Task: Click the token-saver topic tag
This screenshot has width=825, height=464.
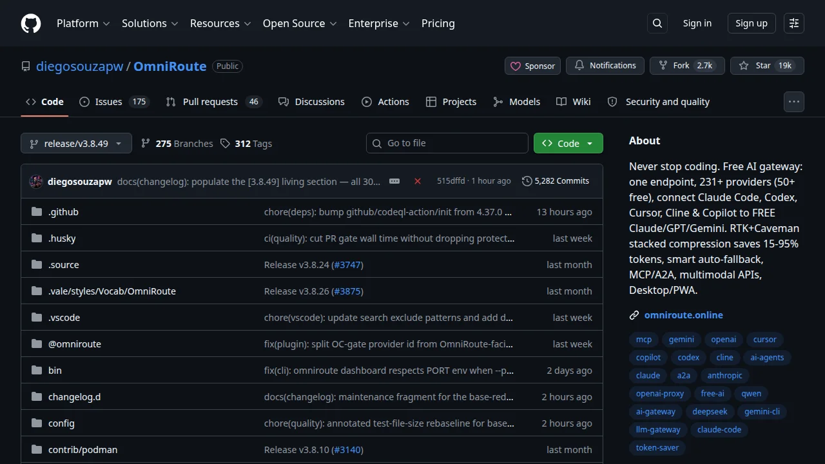Action: (x=657, y=448)
